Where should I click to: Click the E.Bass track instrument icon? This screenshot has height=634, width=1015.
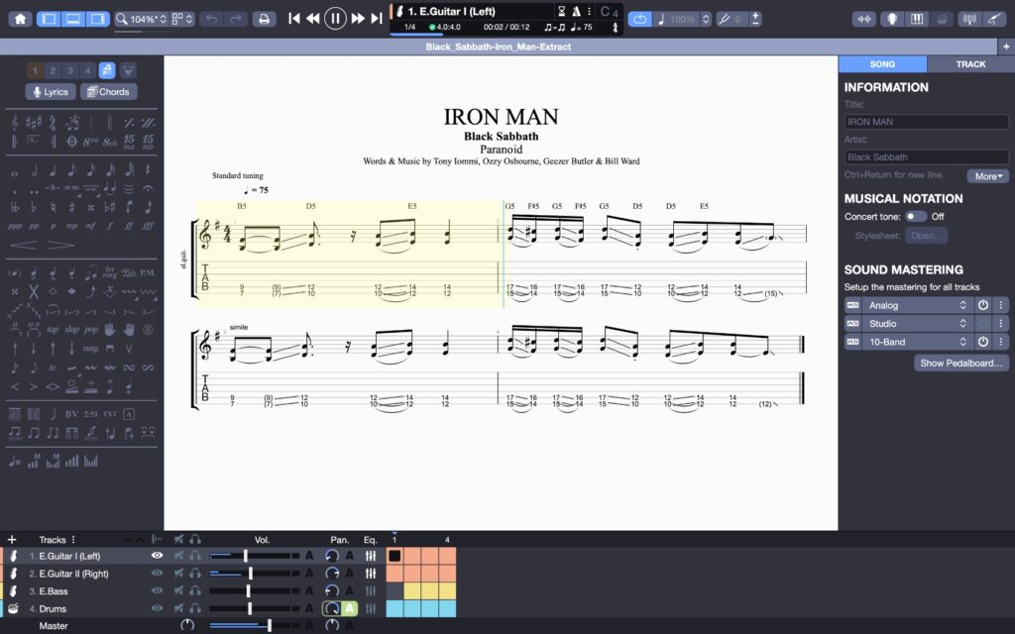[13, 590]
